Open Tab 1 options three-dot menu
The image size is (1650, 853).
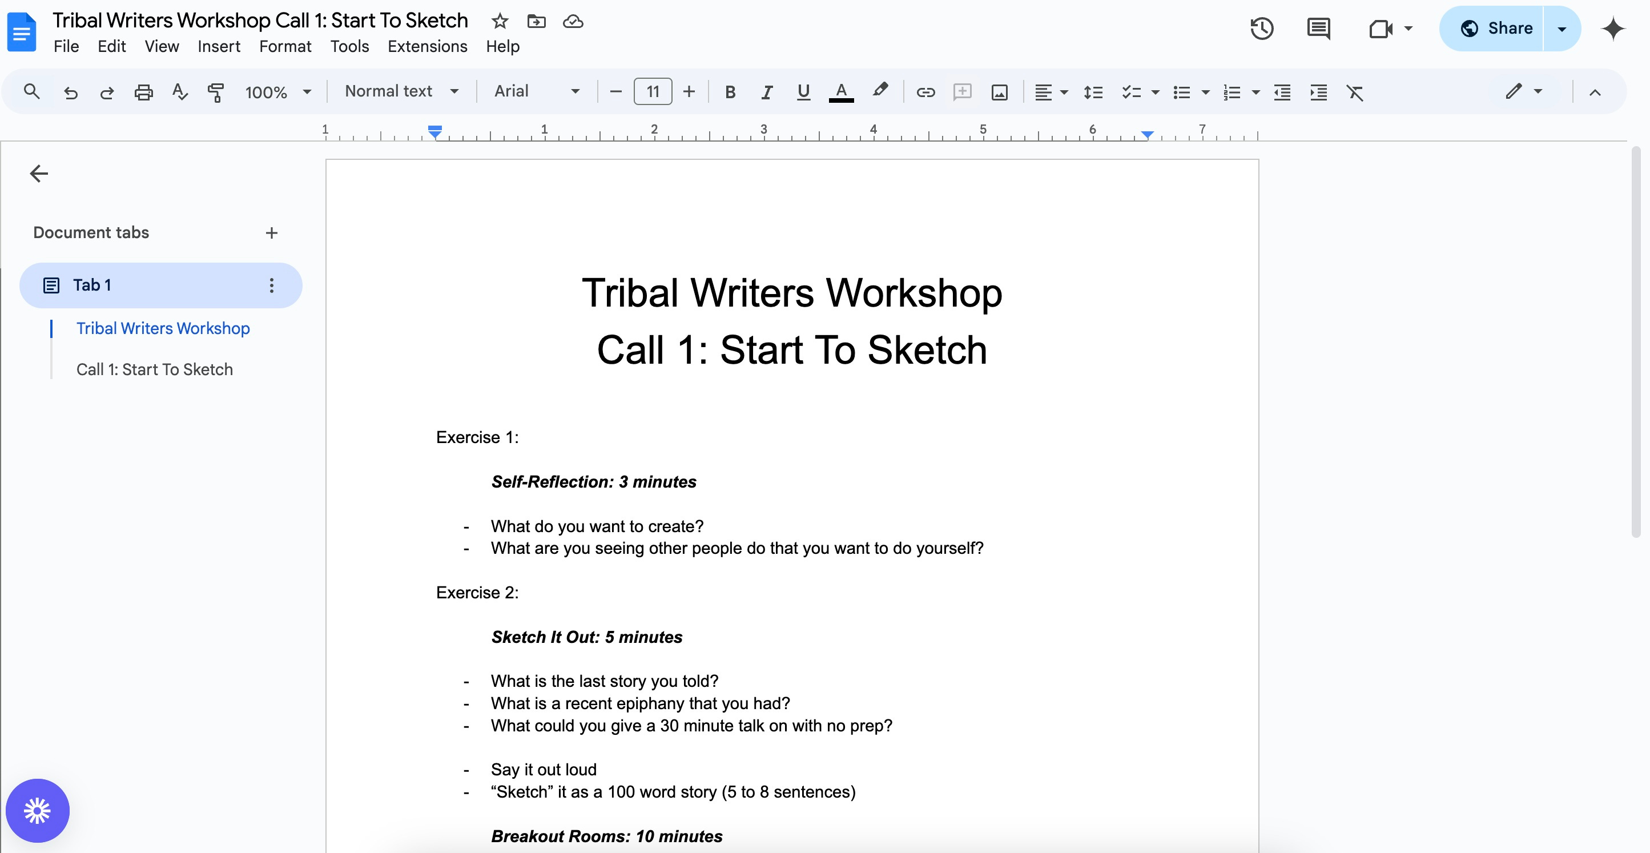click(272, 285)
